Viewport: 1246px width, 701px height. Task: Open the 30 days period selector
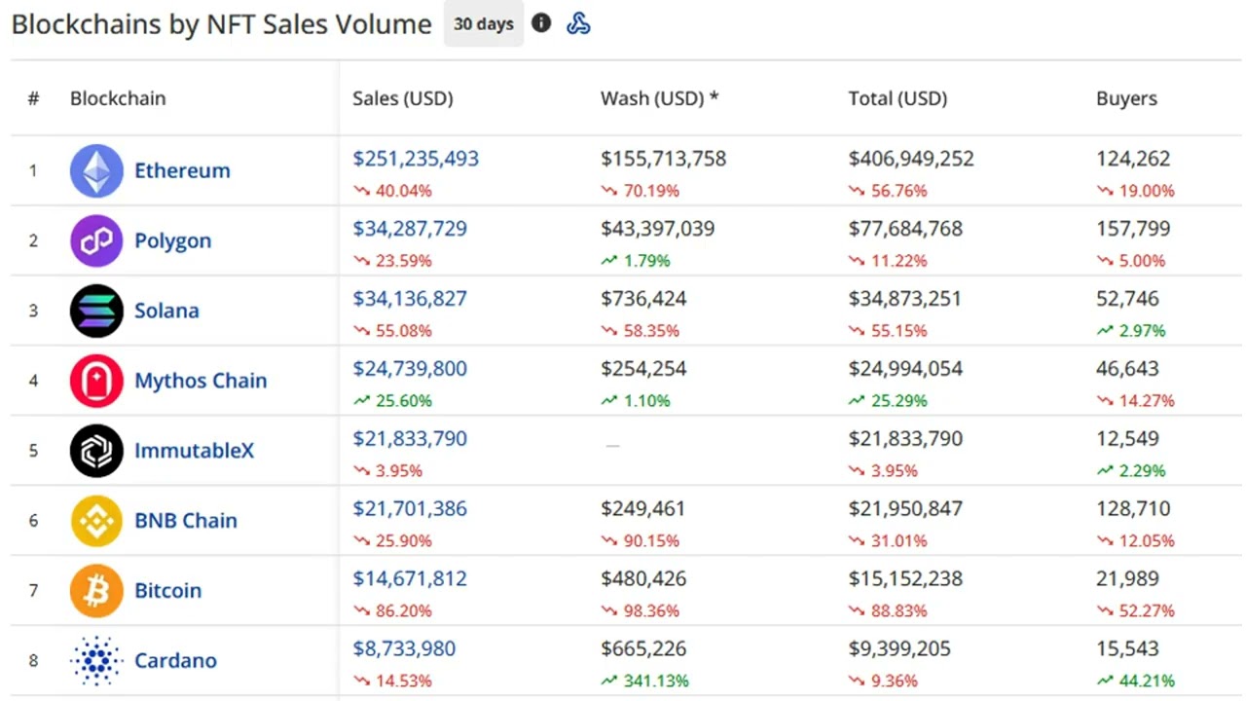(x=484, y=23)
